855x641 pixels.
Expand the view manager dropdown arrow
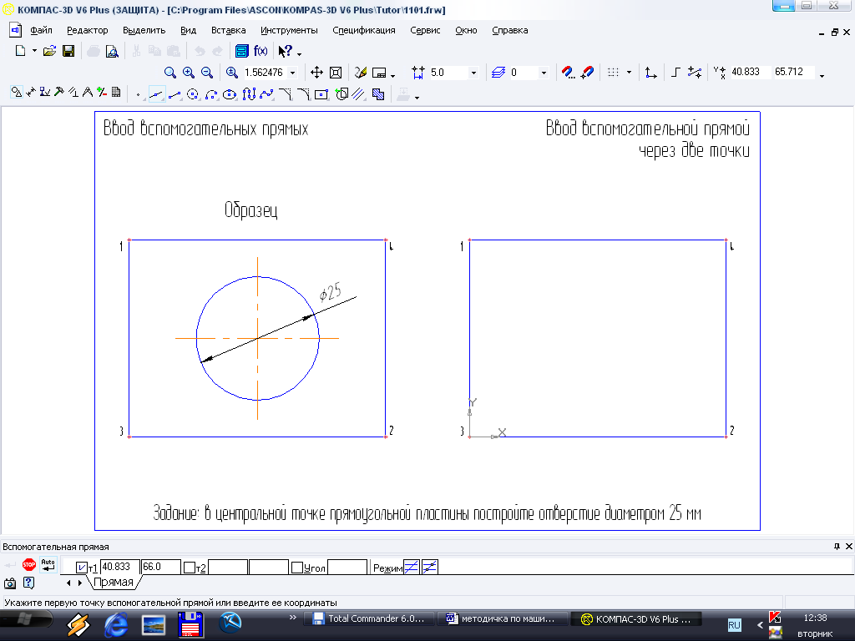click(392, 74)
